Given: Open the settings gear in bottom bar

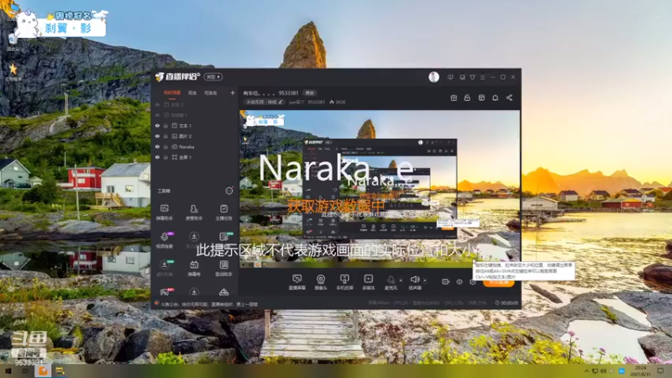Looking at the screenshot, I should 472,281.
